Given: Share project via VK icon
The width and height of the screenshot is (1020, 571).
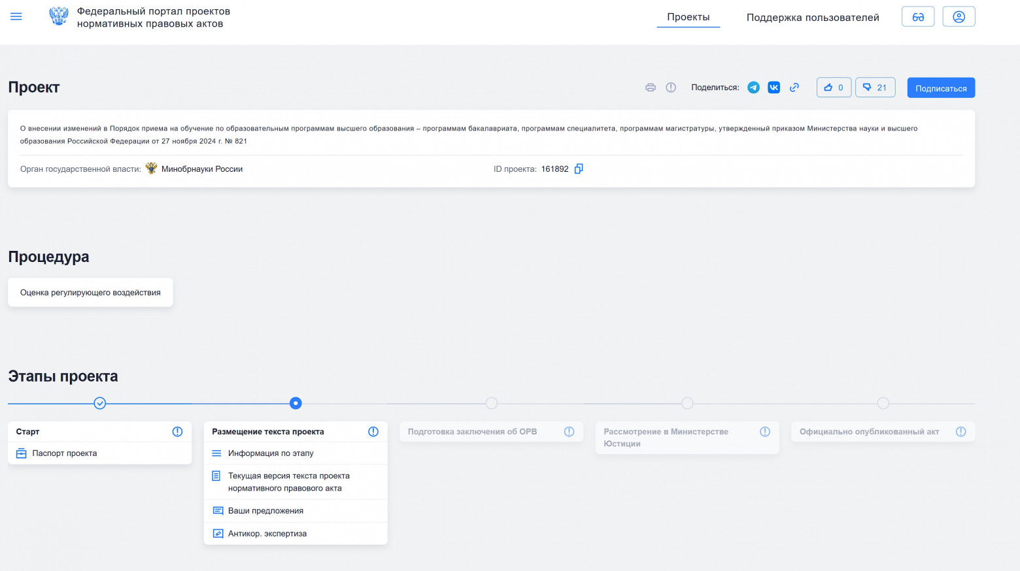Looking at the screenshot, I should [773, 88].
